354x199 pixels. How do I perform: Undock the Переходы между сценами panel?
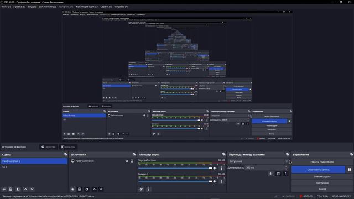tap(288, 155)
